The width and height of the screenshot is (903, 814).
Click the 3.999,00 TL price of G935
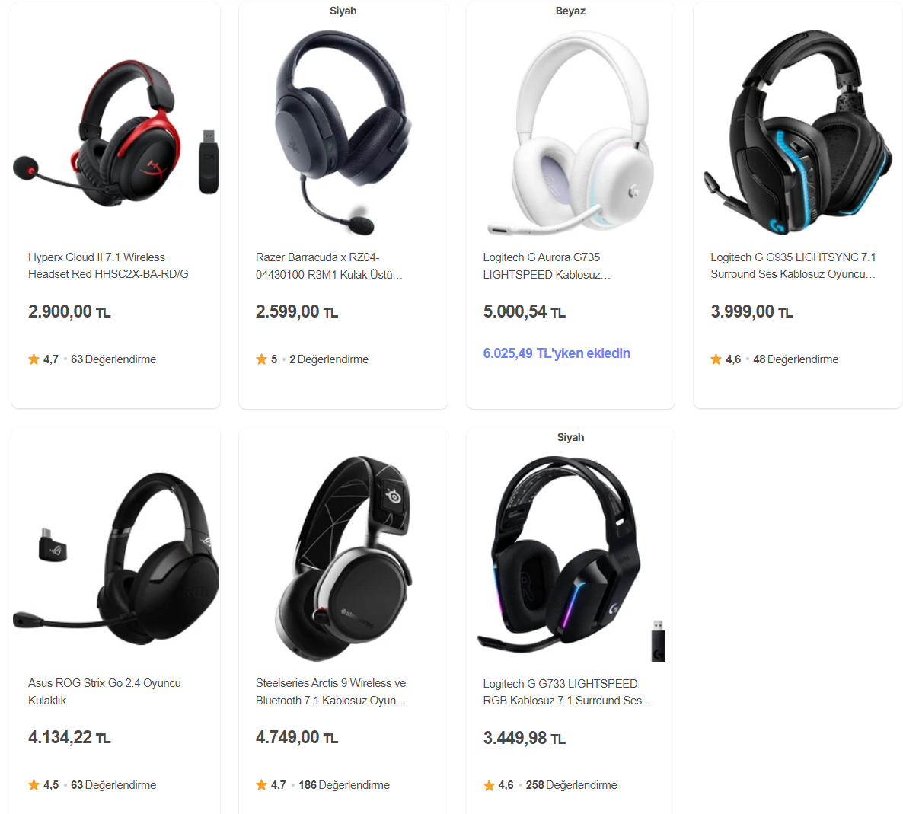click(x=751, y=311)
